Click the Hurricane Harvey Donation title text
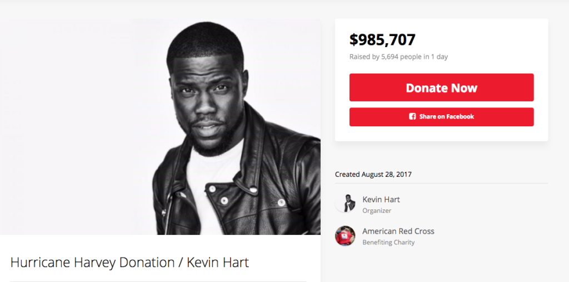Screen dimensions: 569x282 pyautogui.click(x=92, y=262)
